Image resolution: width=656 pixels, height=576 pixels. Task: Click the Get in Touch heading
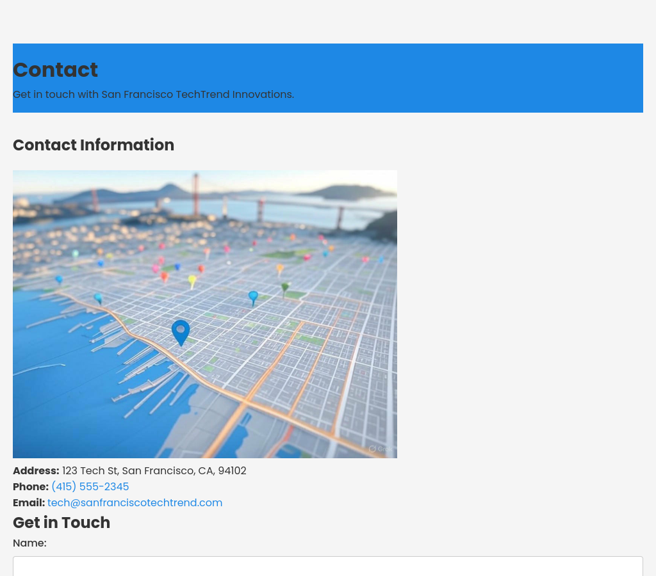point(61,523)
